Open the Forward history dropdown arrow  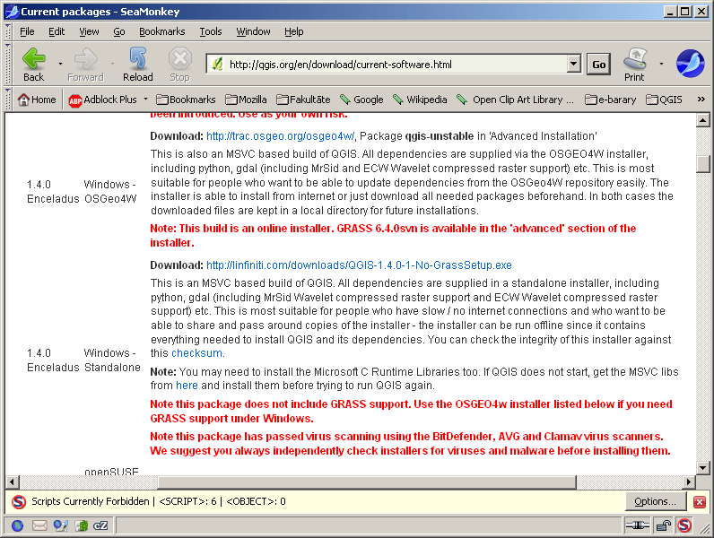click(x=112, y=65)
